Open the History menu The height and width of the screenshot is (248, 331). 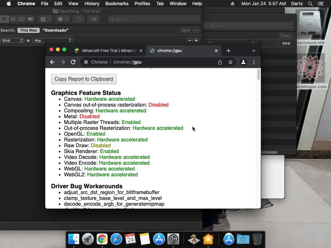pos(92,4)
